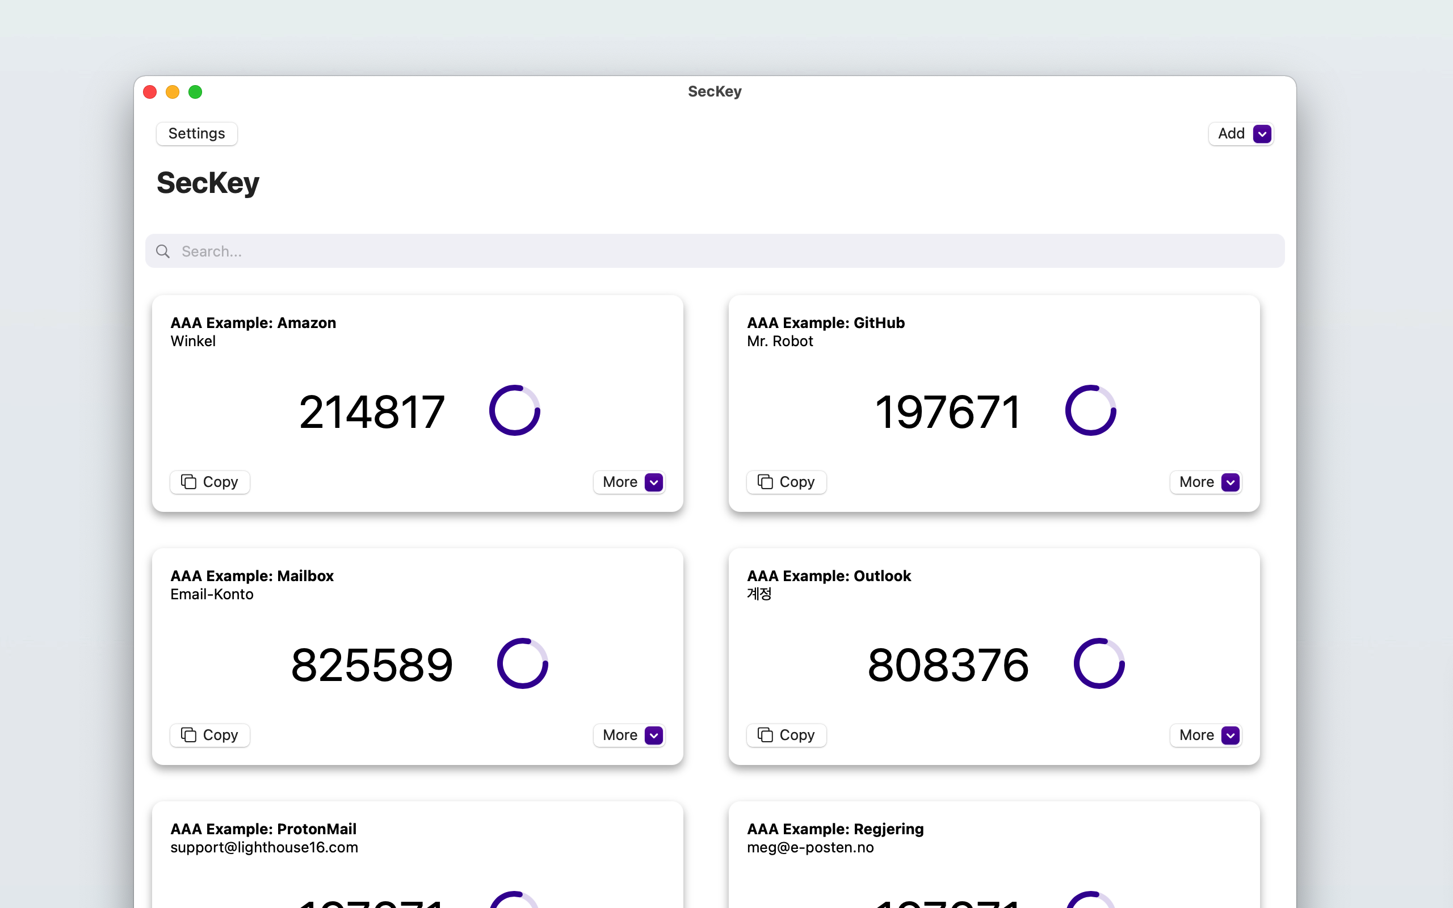The width and height of the screenshot is (1453, 908).
Task: Copy the Mailbox code
Action: tap(209, 735)
